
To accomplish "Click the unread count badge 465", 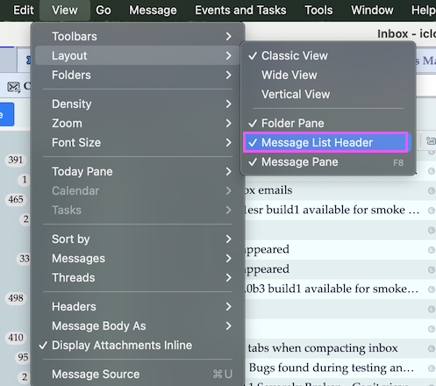I will tap(16, 199).
